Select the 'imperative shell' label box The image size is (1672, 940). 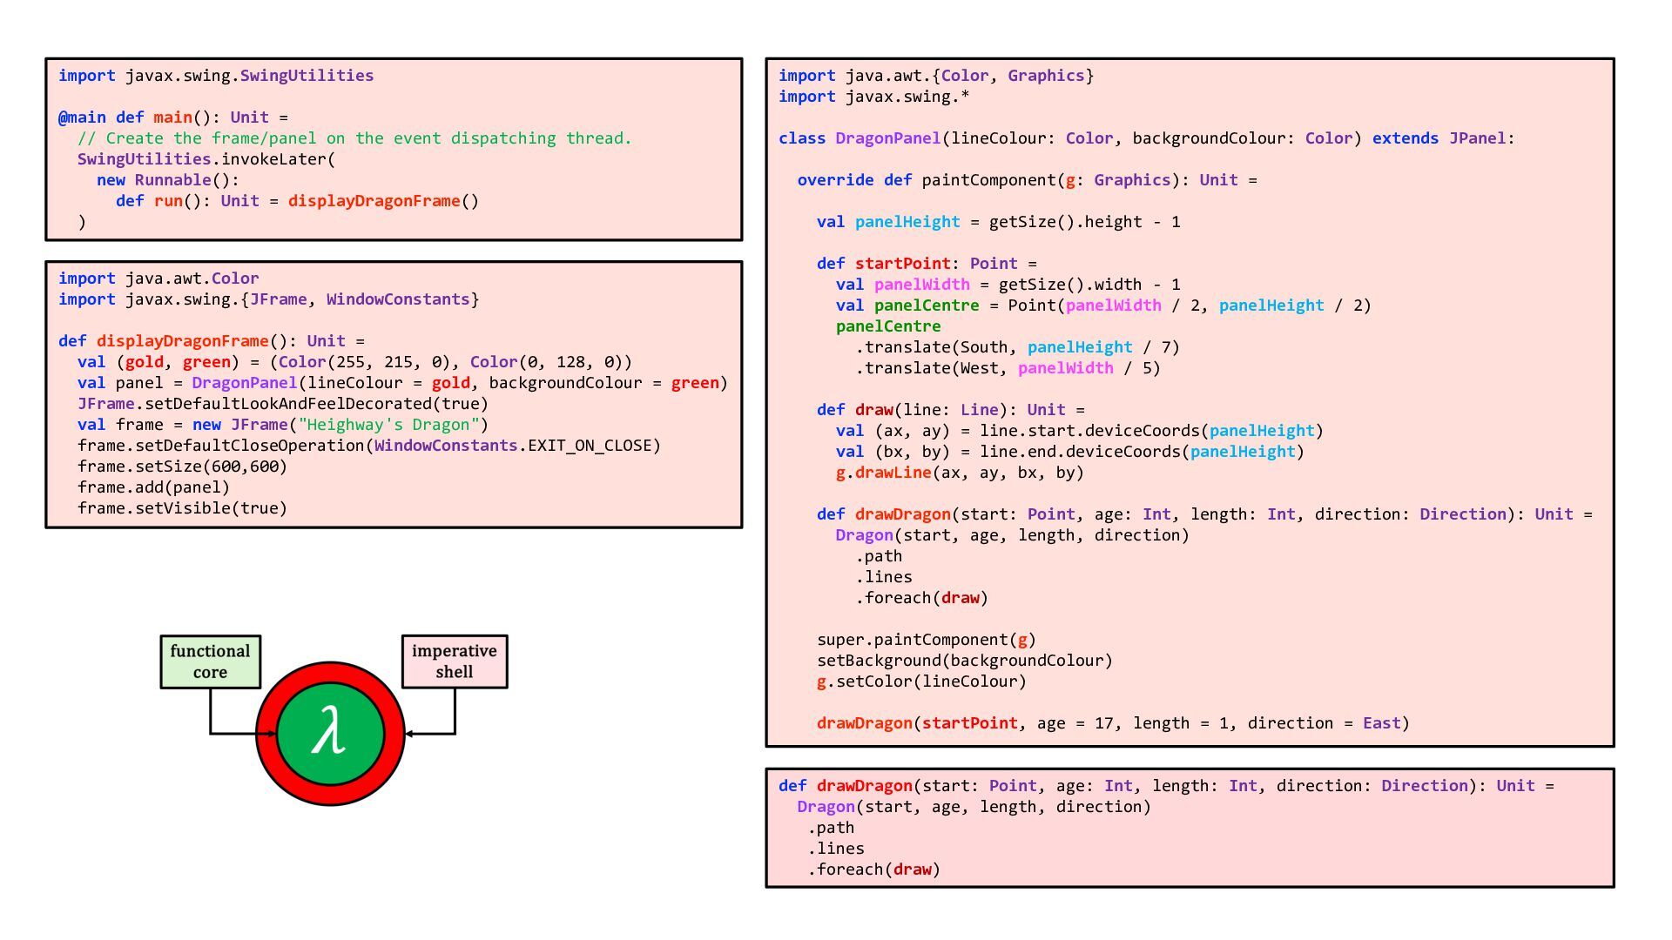coord(455,661)
